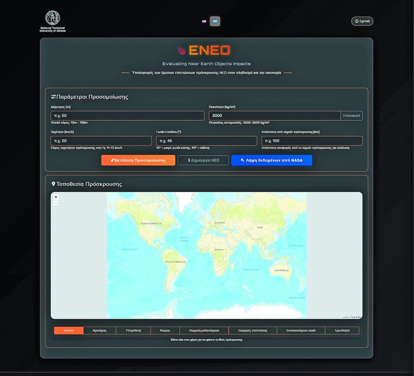Open the Leaflet attribution link on the map
This screenshot has height=376, width=414.
coord(345,317)
